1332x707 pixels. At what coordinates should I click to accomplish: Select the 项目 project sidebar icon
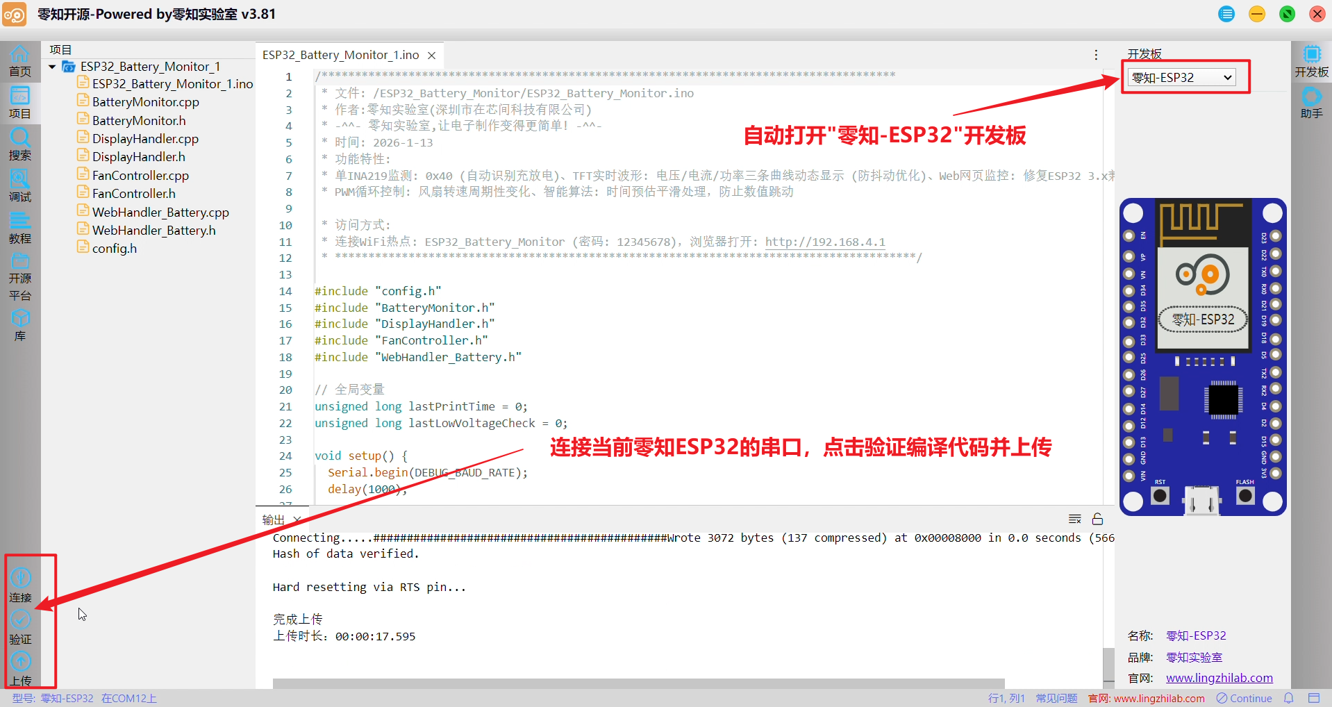point(20,103)
